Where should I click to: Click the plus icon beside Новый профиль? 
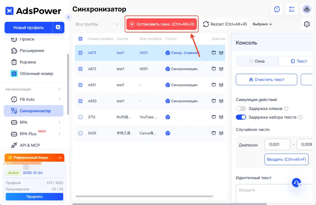coord(58,27)
